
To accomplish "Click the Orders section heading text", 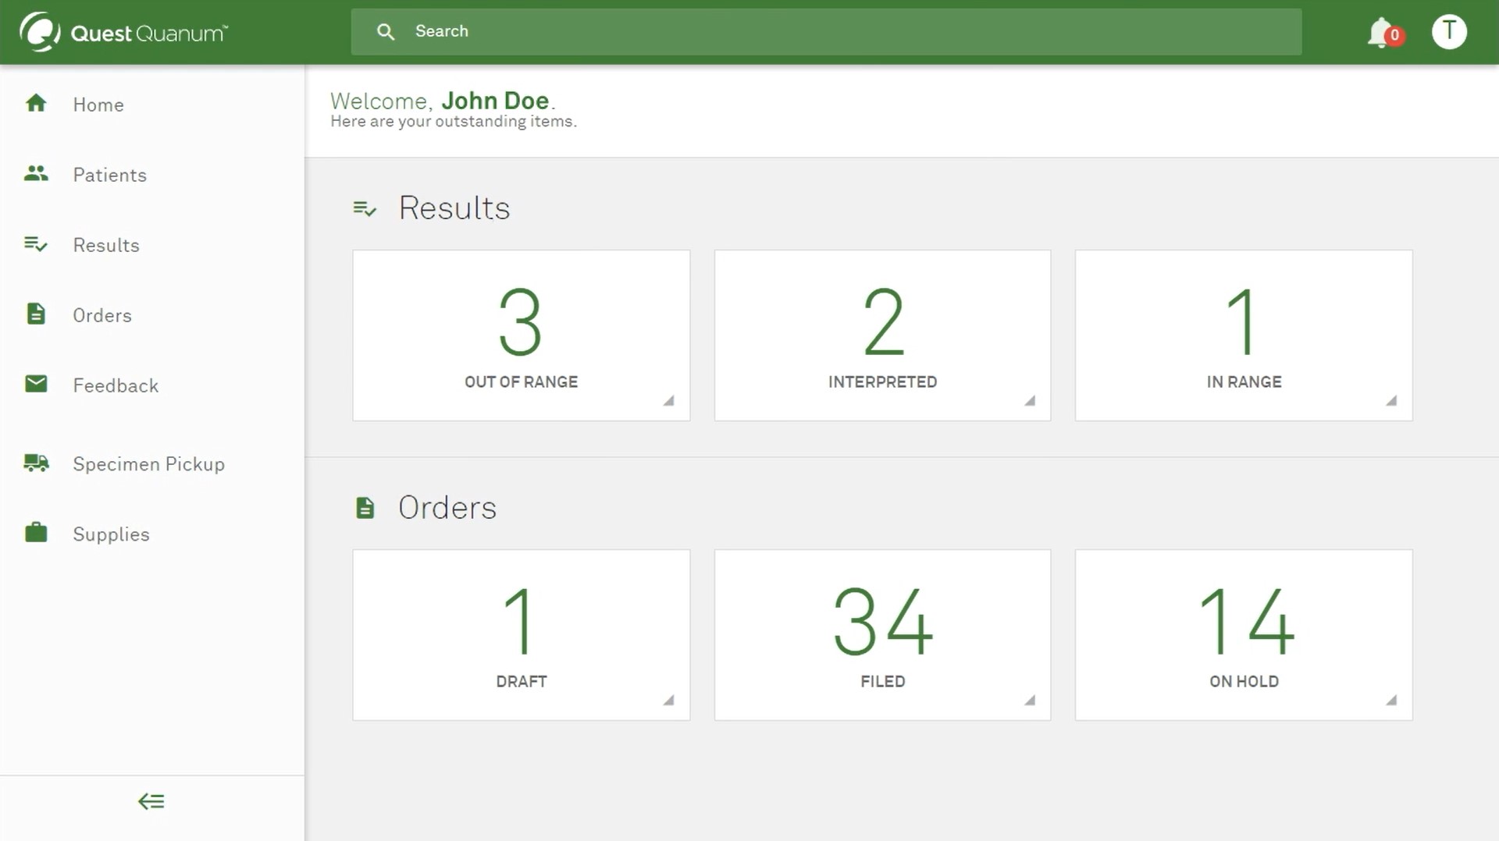I will [x=447, y=508].
